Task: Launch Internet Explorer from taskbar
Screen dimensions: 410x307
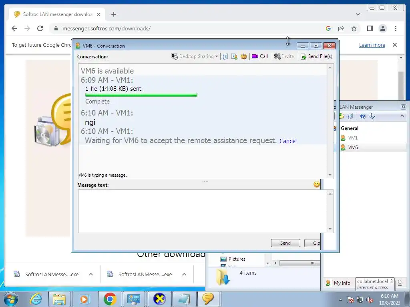Action: tap(36, 299)
